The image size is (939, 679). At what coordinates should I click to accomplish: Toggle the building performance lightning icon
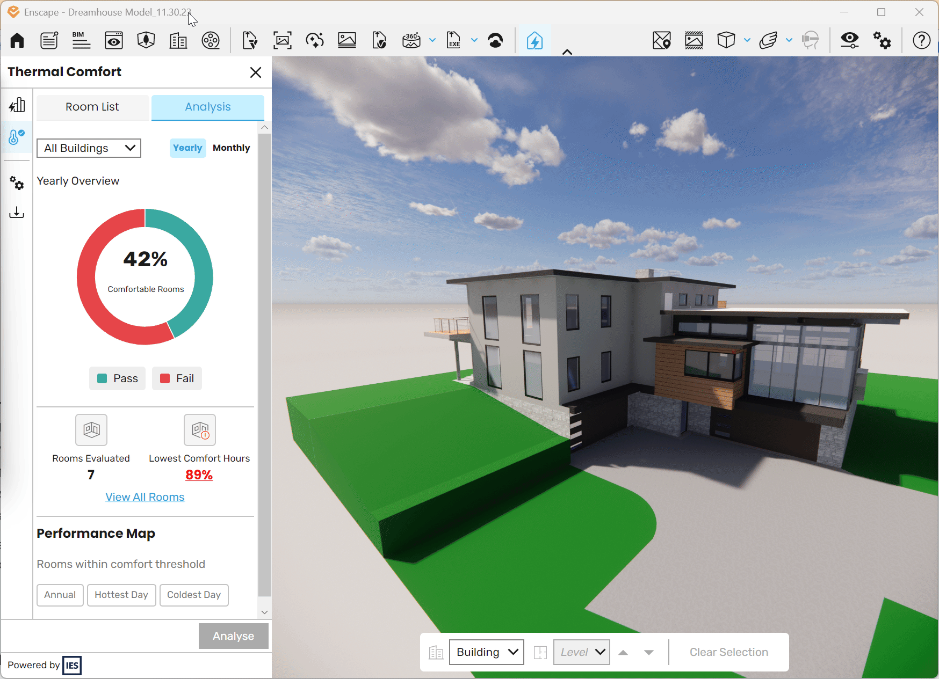pyautogui.click(x=534, y=41)
